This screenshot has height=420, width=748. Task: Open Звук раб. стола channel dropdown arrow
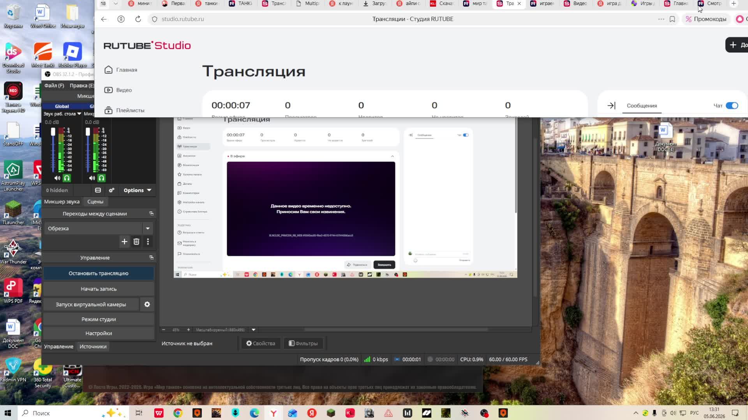click(x=79, y=114)
